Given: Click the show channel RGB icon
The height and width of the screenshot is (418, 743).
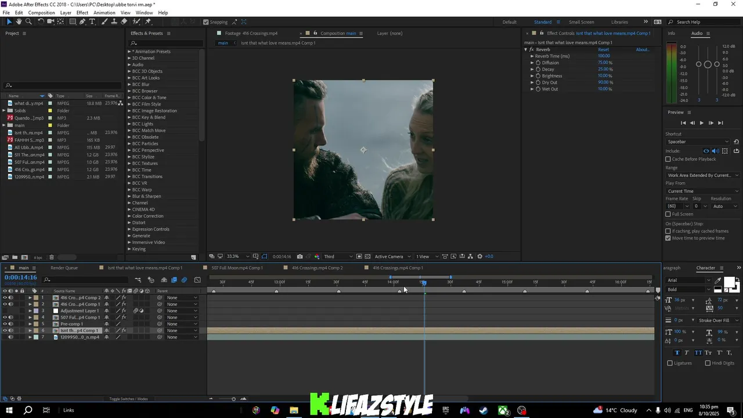Looking at the screenshot, I should pyautogui.click(x=316, y=257).
